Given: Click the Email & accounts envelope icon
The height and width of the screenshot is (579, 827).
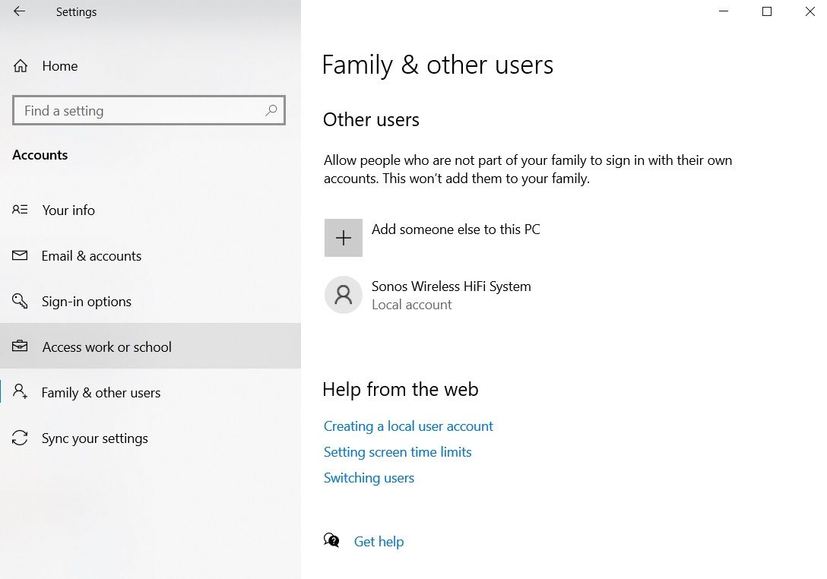Looking at the screenshot, I should point(20,255).
